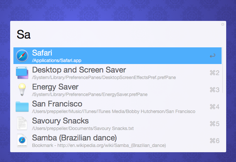Open the small gear icon in window corner

tap(223, 24)
